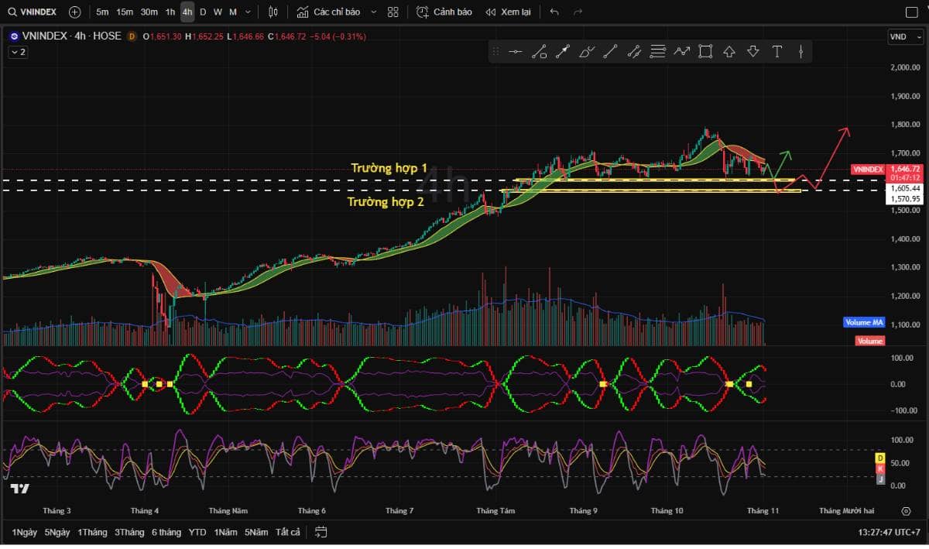
Task: Set range to Tất cả
Action: 287,532
